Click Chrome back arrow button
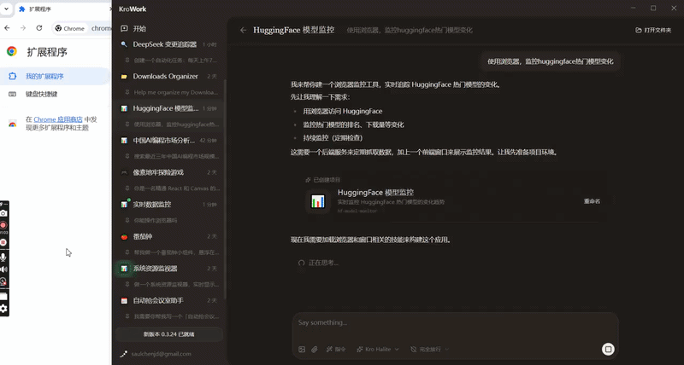This screenshot has height=365, width=684. coord(7,28)
